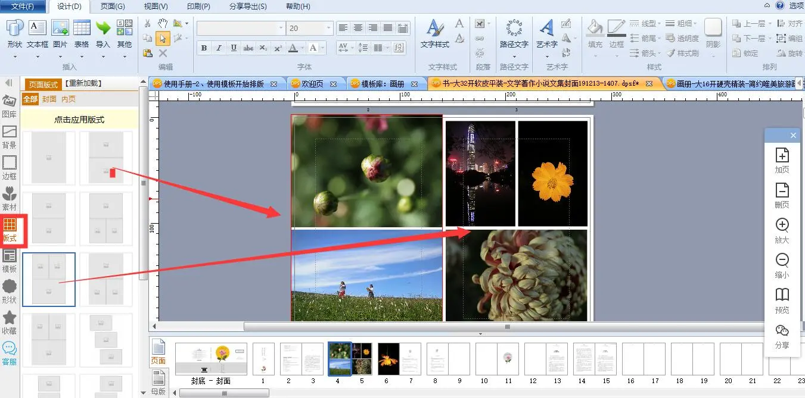This screenshot has height=398, width=805.
Task: Open the 图库 image library sidebar icon
Action: tap(10, 105)
